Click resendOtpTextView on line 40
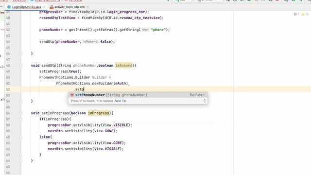The height and width of the screenshot is (175, 311). (57, 18)
